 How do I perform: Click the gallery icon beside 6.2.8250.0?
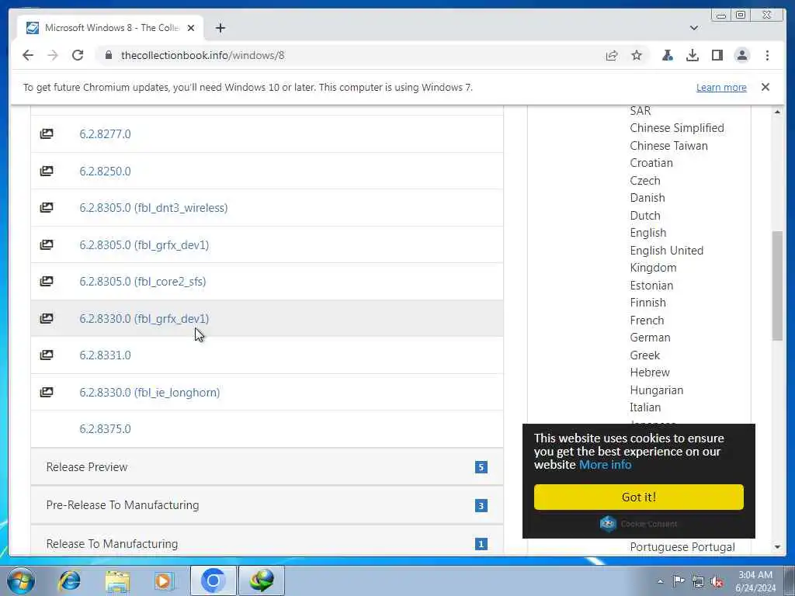[x=47, y=171]
